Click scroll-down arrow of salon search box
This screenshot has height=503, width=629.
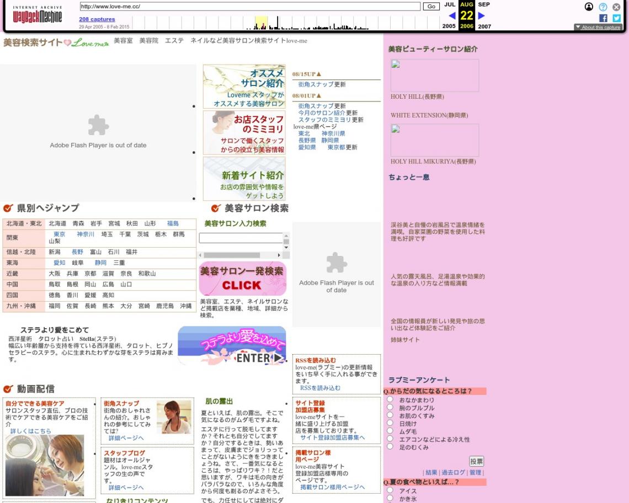[286, 248]
